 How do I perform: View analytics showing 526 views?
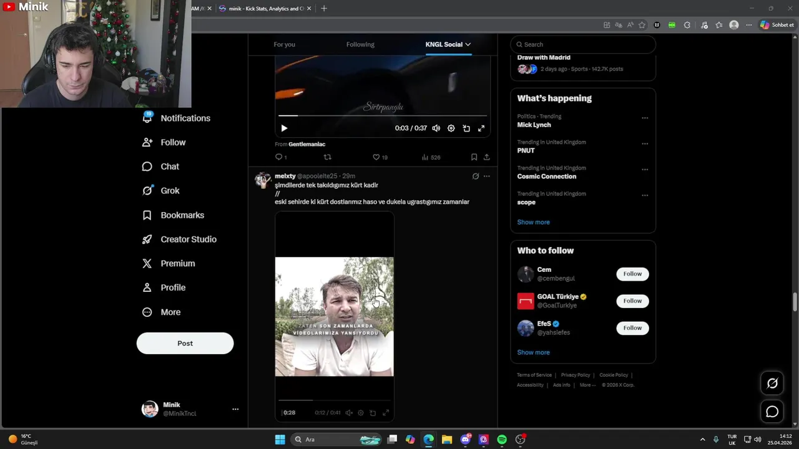431,157
